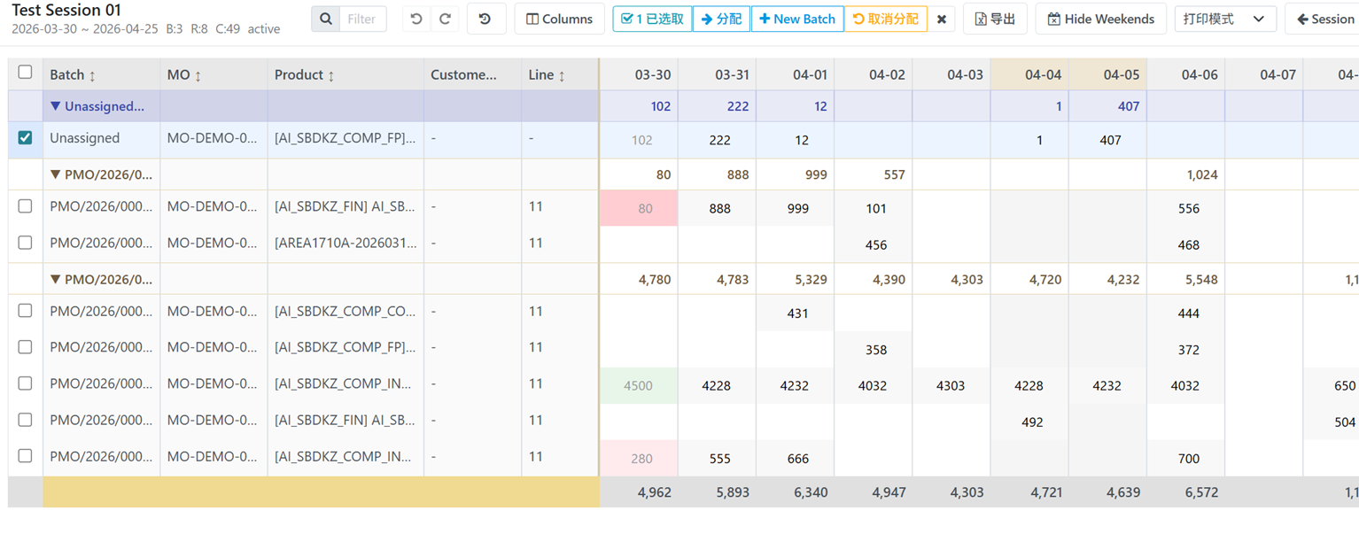Viewport: 1359px width, 557px height.
Task: Select the green cell with value 4500
Action: coord(639,385)
